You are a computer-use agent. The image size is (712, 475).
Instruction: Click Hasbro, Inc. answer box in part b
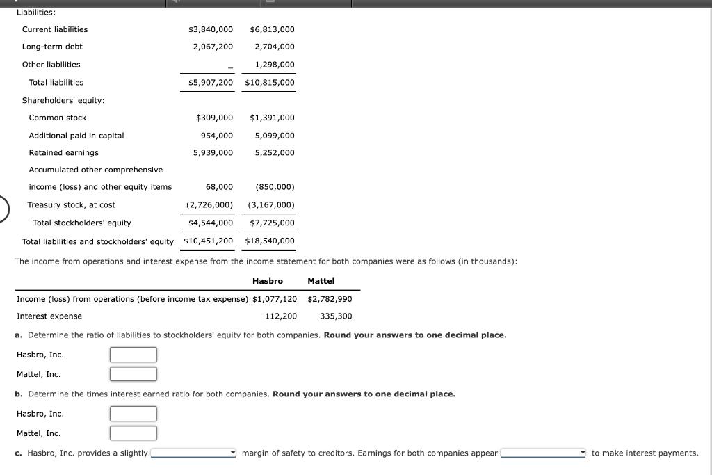coord(133,414)
